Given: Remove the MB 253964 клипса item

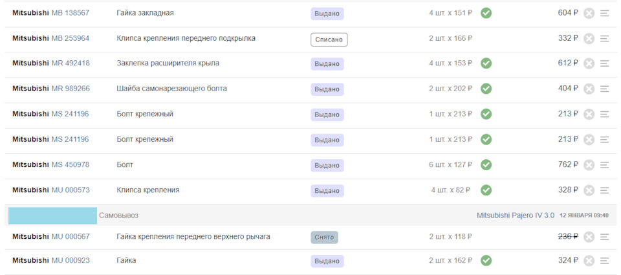Looking at the screenshot, I should click(x=589, y=38).
